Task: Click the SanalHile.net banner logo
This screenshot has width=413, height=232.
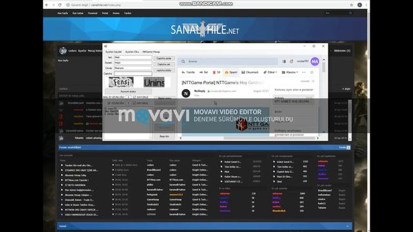Action: (x=205, y=30)
